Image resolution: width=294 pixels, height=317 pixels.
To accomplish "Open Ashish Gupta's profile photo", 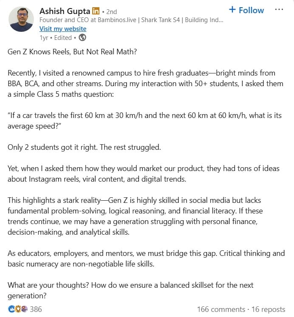I will [21, 19].
